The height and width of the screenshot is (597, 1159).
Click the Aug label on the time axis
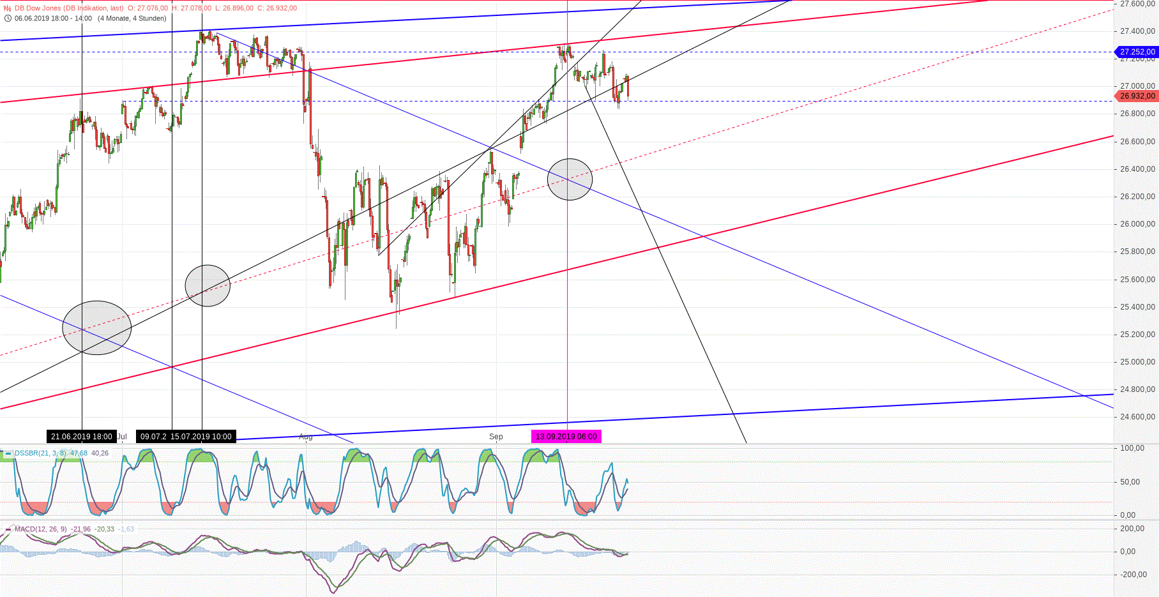(x=306, y=437)
